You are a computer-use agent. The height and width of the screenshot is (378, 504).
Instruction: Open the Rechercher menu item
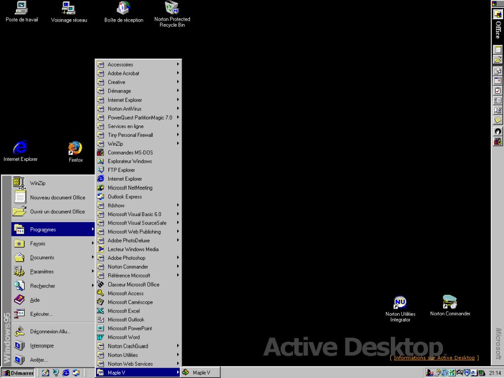53,286
